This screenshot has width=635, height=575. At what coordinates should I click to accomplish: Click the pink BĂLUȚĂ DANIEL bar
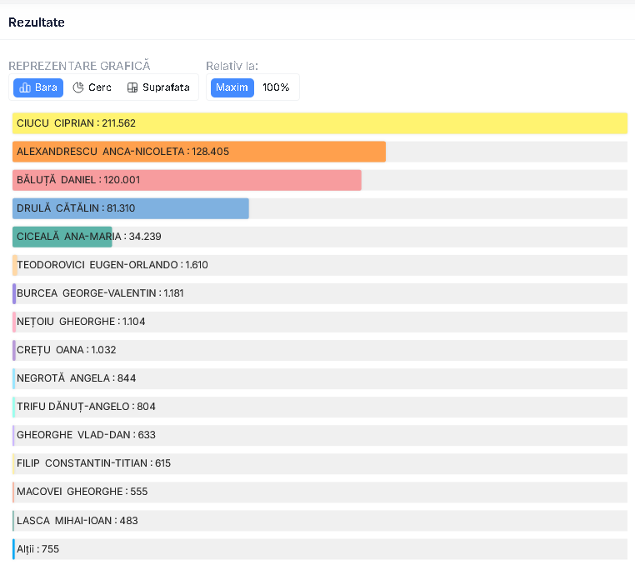(x=187, y=180)
